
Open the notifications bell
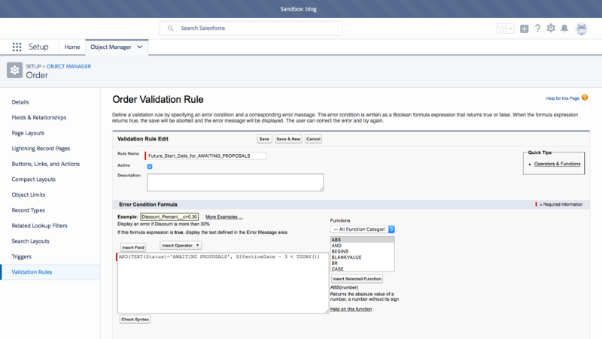pyautogui.click(x=564, y=29)
